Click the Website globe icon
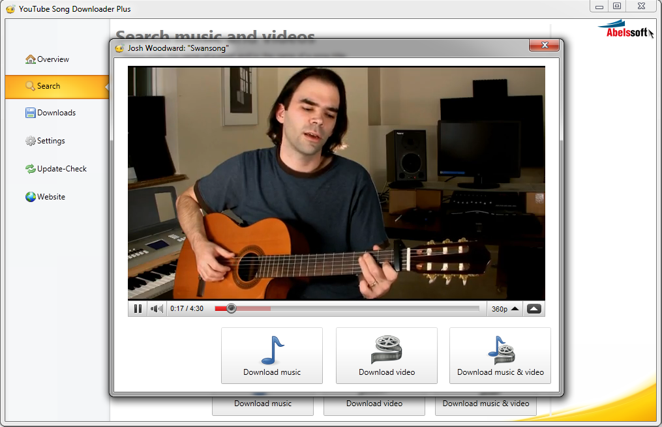Screen dimensions: 662x427 click(31, 197)
